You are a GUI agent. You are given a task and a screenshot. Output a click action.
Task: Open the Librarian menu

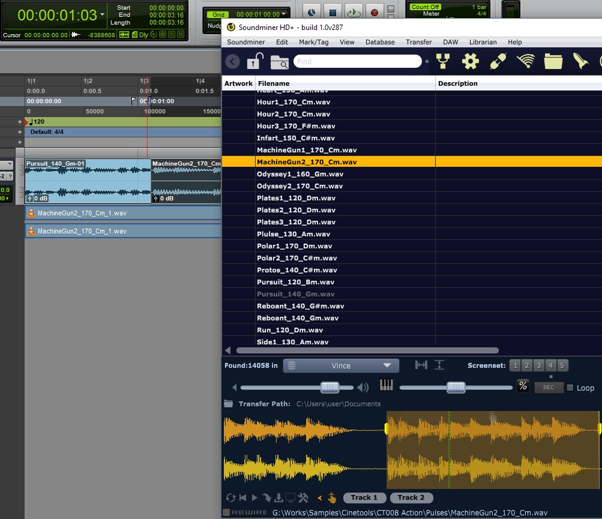click(483, 42)
